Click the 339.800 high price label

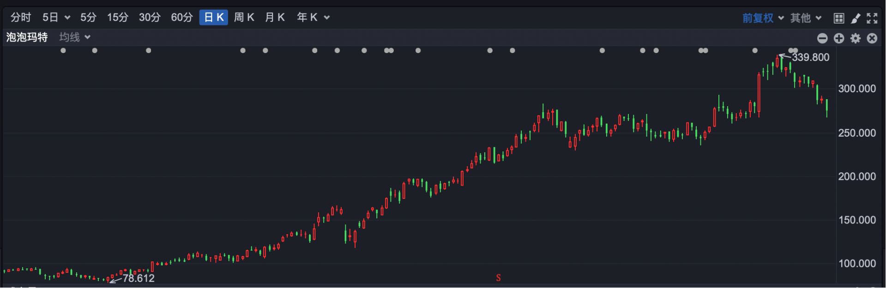(810, 57)
